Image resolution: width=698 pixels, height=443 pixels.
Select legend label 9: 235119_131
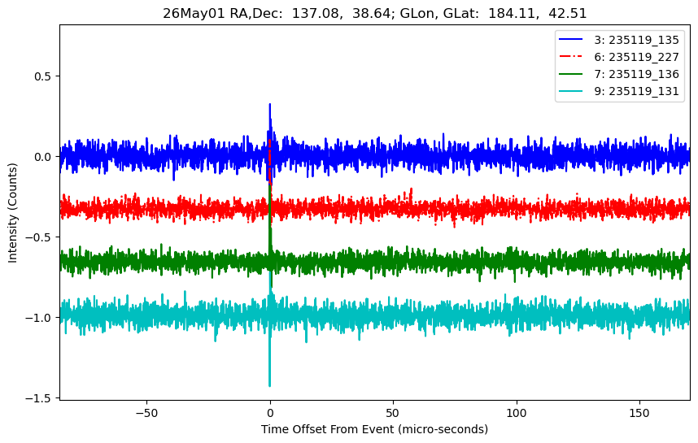pos(636,92)
